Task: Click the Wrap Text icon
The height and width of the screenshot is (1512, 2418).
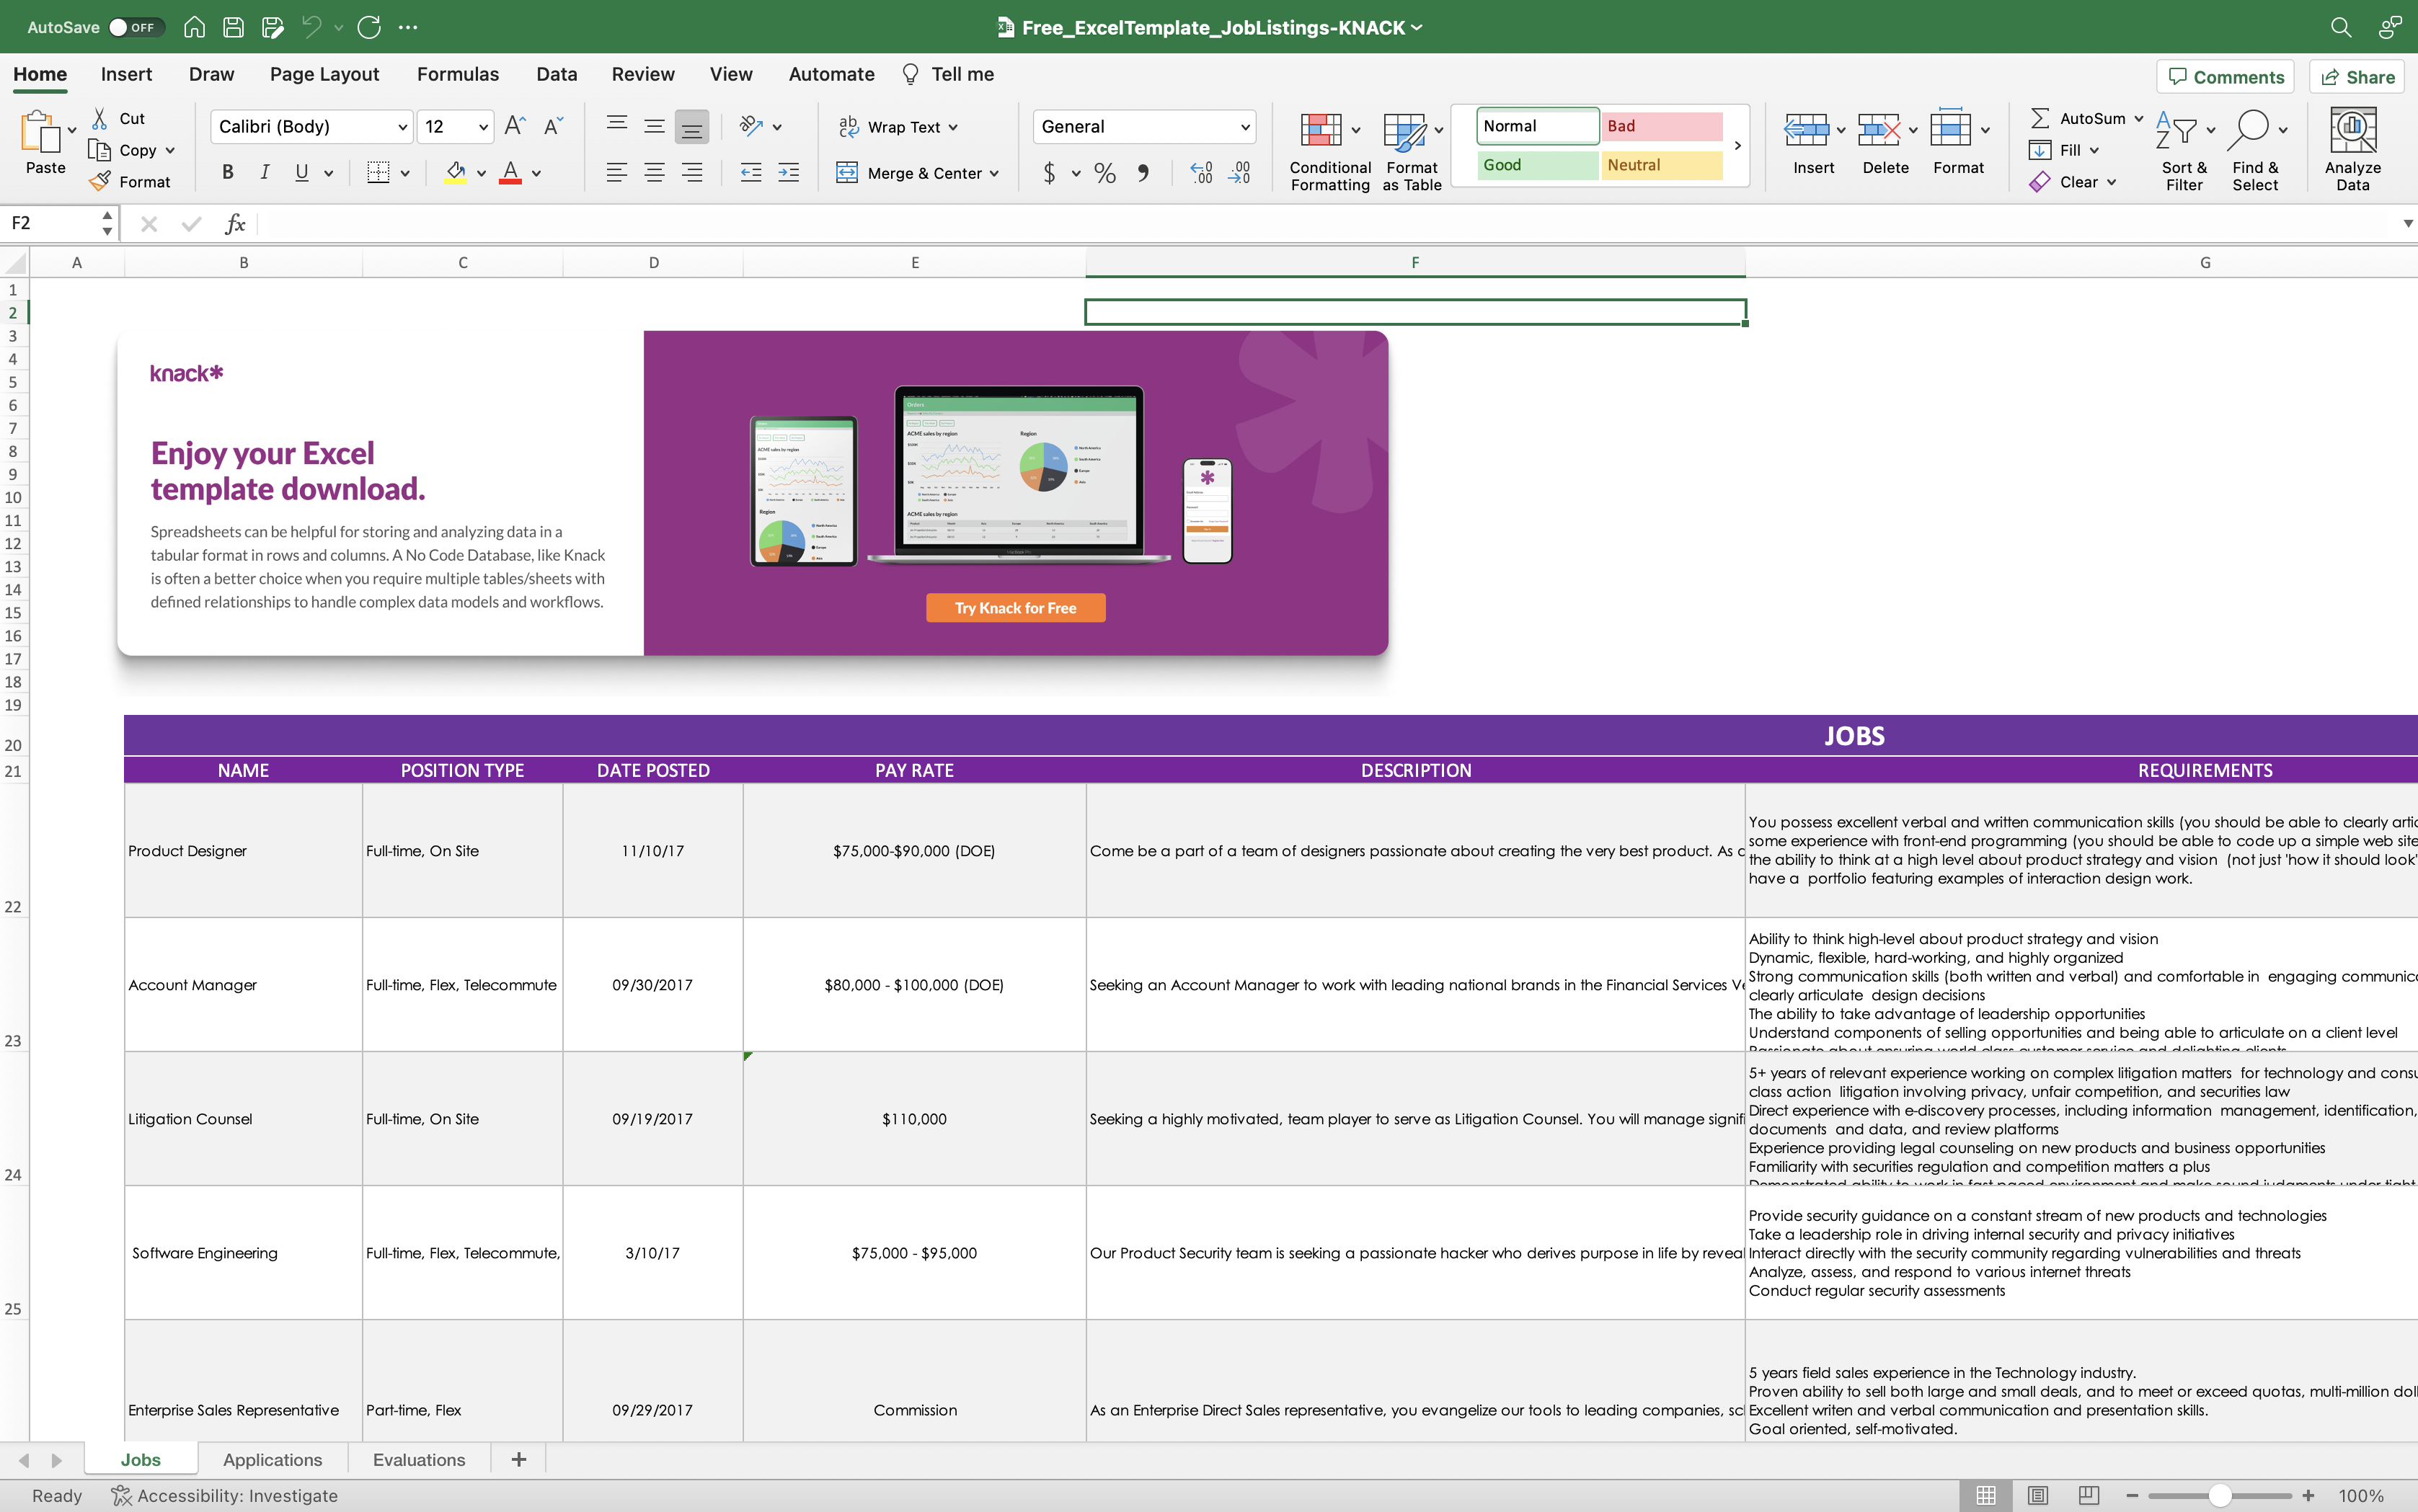Action: point(849,126)
